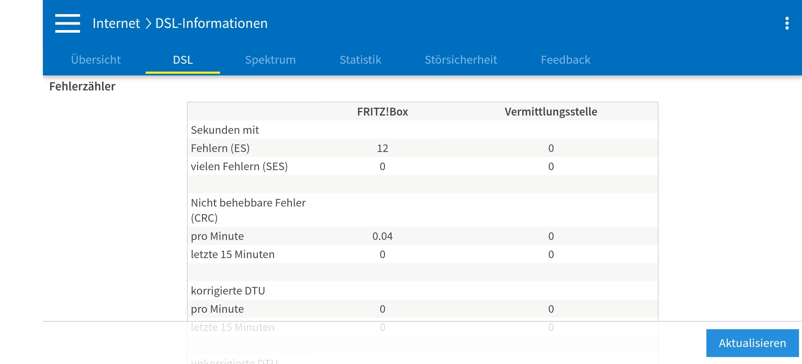This screenshot has width=802, height=364.
Task: Open the hamburger navigation menu
Action: [x=67, y=23]
